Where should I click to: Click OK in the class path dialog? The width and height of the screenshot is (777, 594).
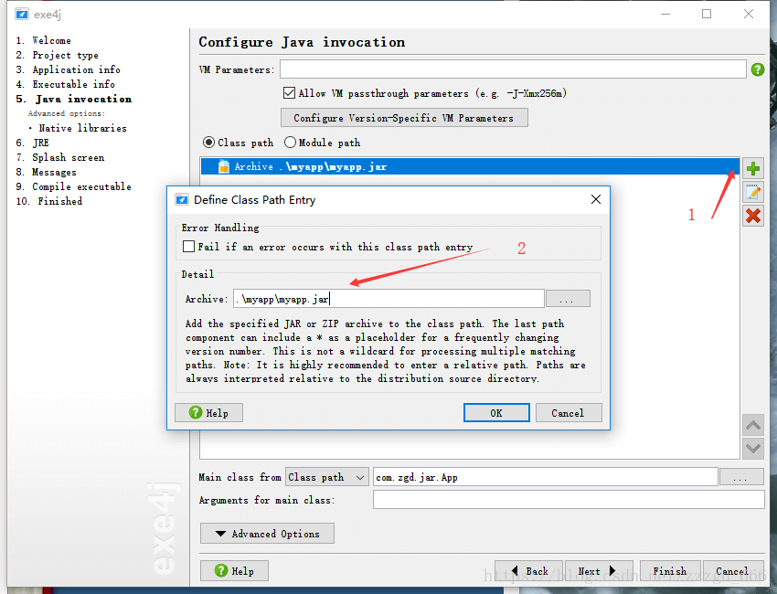[x=496, y=413]
